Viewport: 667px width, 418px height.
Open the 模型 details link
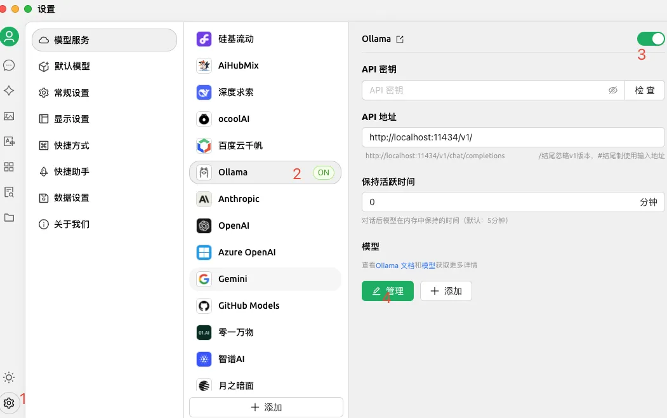pyautogui.click(x=428, y=266)
